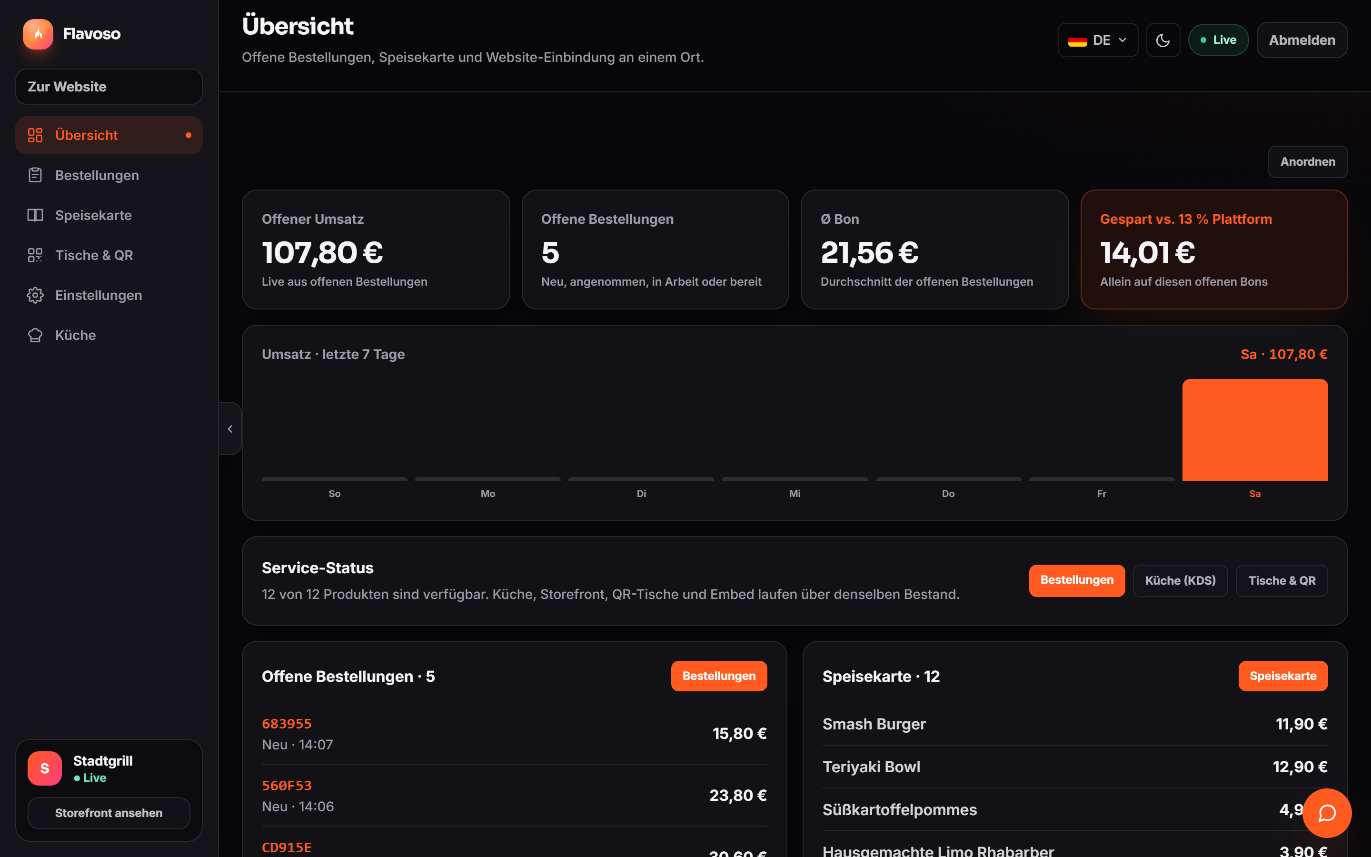The image size is (1371, 857).
Task: Open Küche (KDS) from Service-Status
Action: coord(1180,580)
